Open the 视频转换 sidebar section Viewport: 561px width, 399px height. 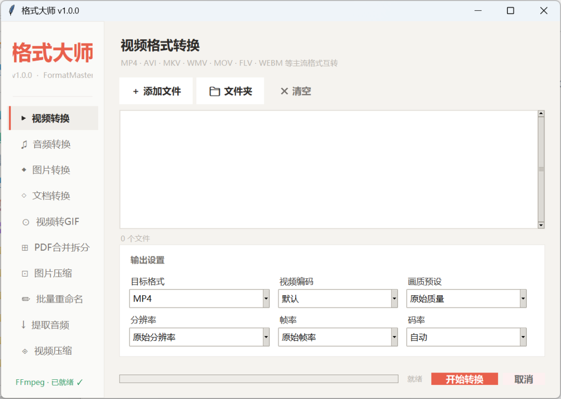coord(54,118)
